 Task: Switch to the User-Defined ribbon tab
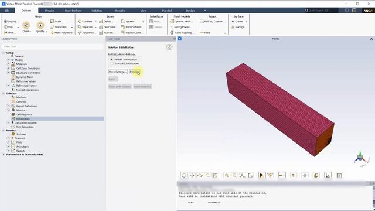(x=73, y=11)
